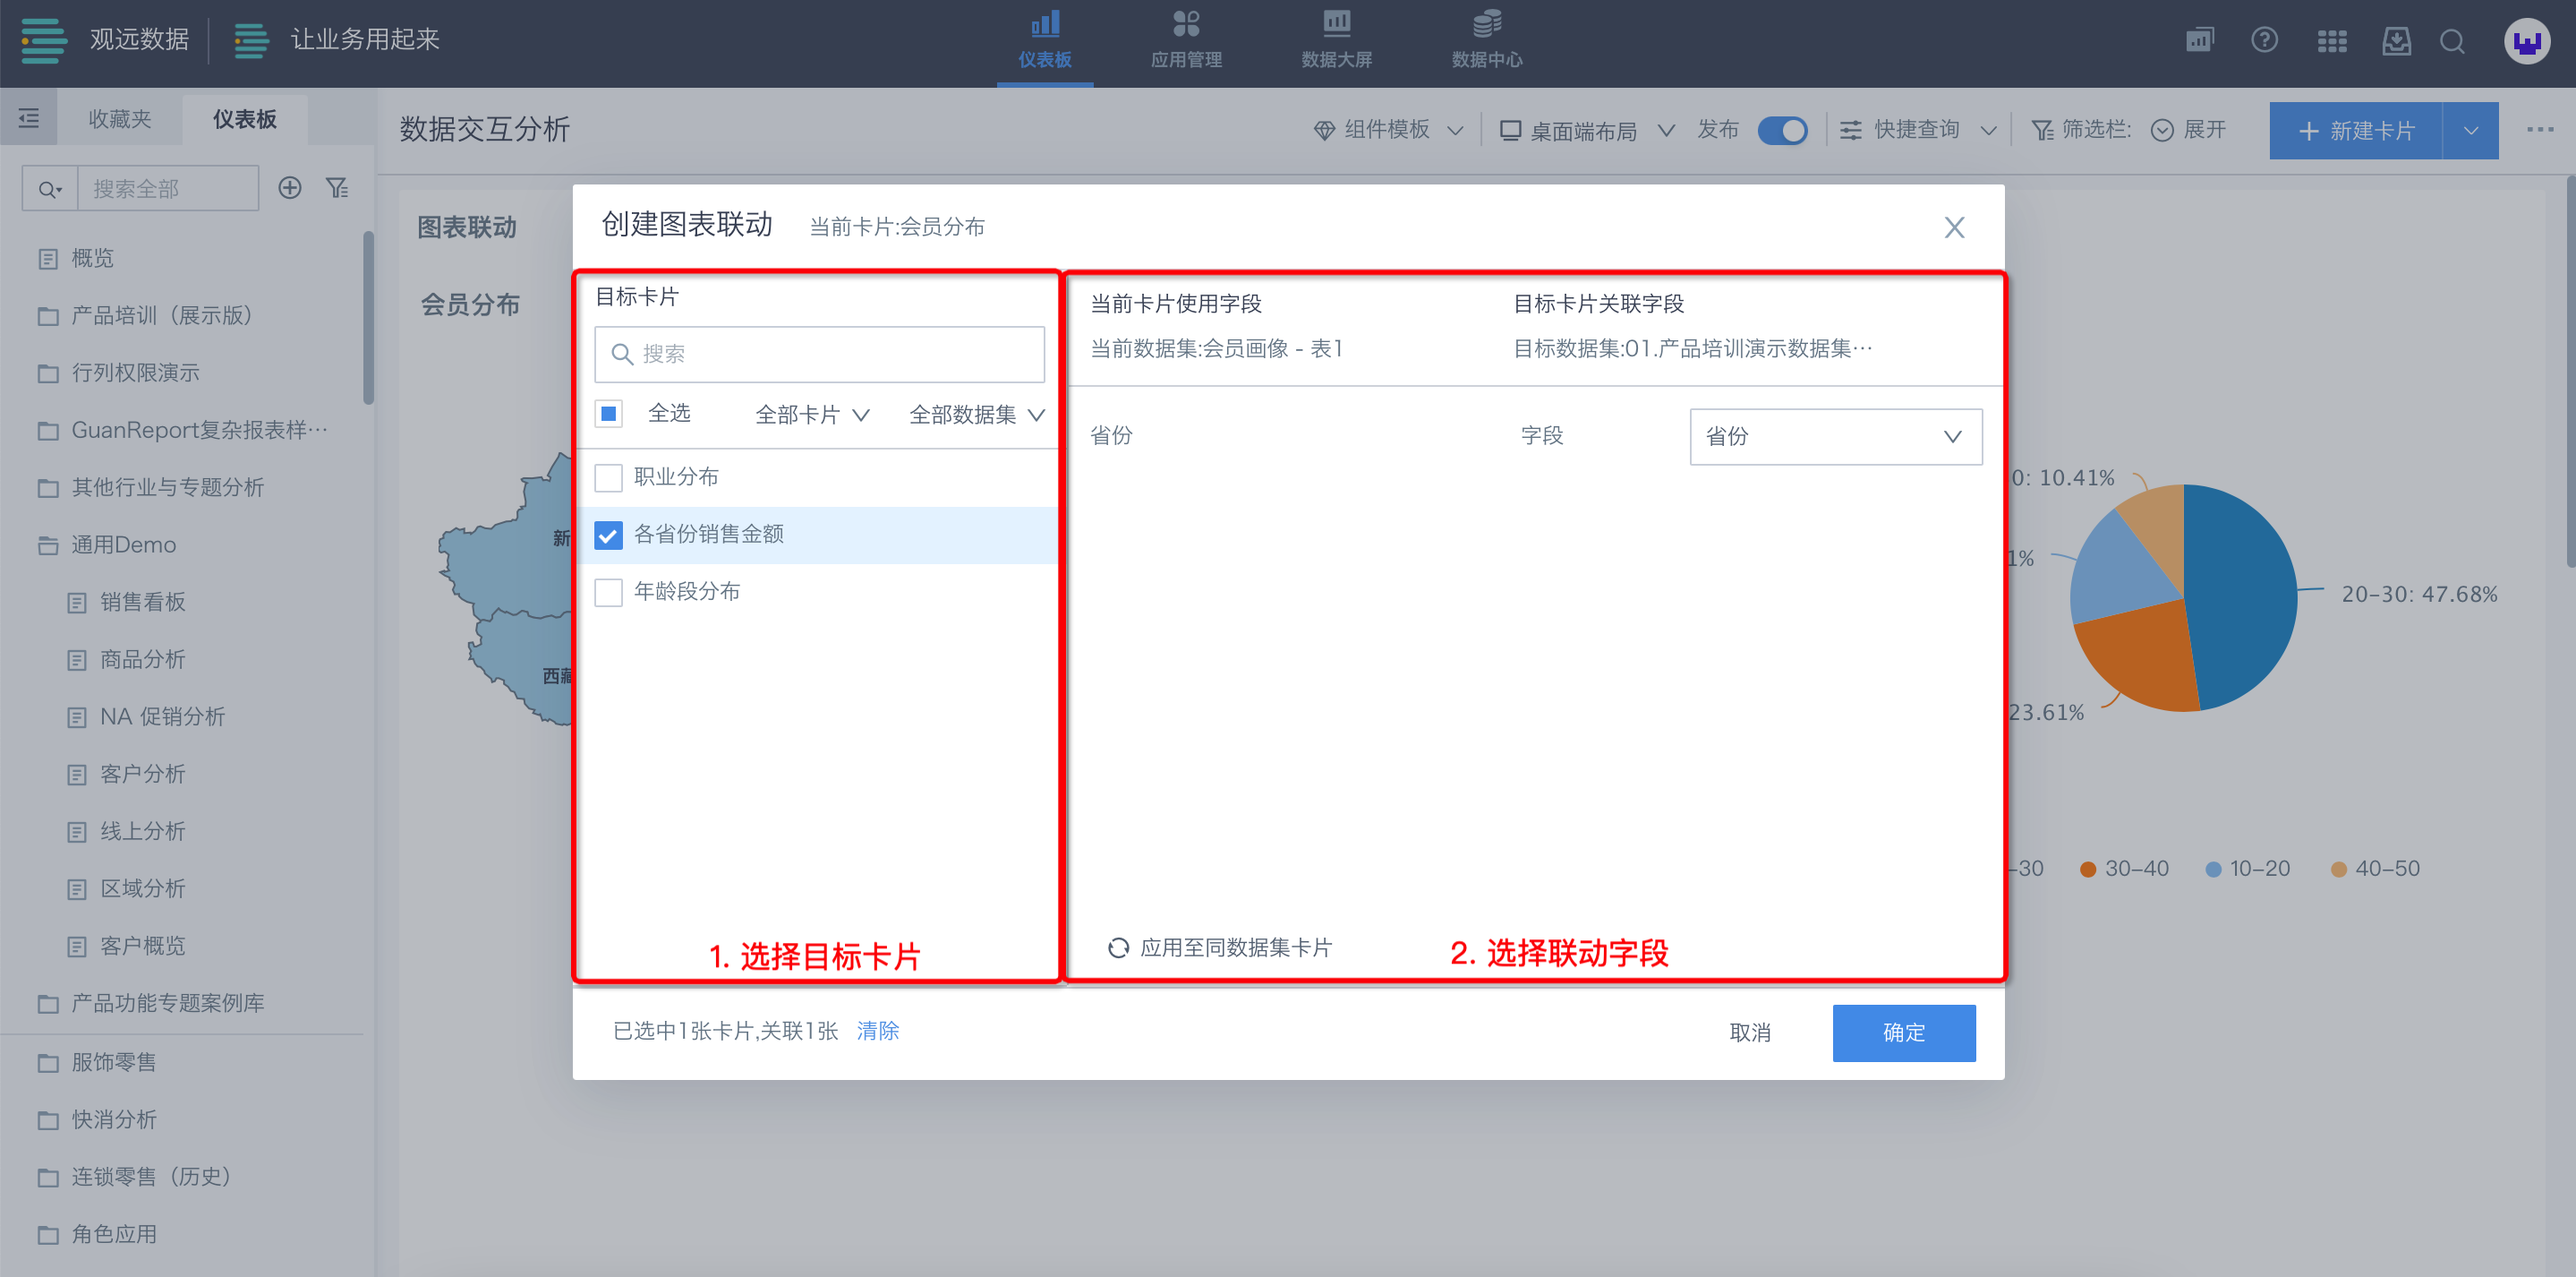Expand the 全部数据集 filter dropdown
2576x1277 pixels.
tap(976, 415)
